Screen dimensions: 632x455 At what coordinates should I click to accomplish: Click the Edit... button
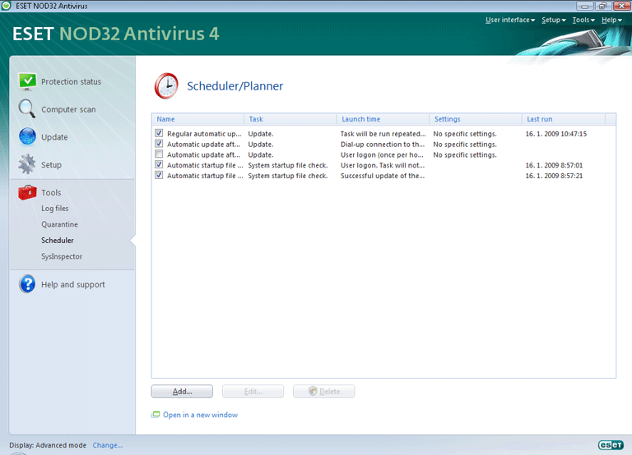tap(253, 391)
